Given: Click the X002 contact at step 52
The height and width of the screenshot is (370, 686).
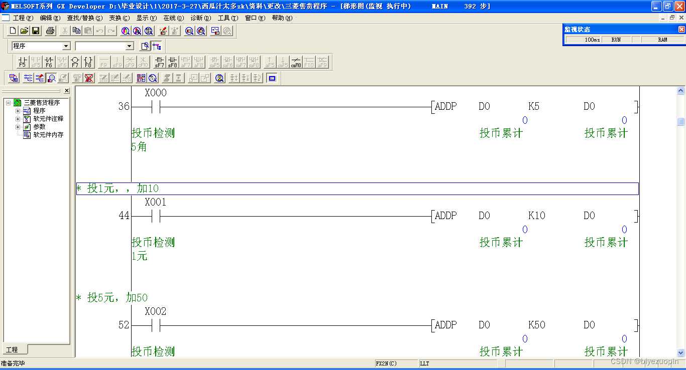Looking at the screenshot, I should [156, 325].
